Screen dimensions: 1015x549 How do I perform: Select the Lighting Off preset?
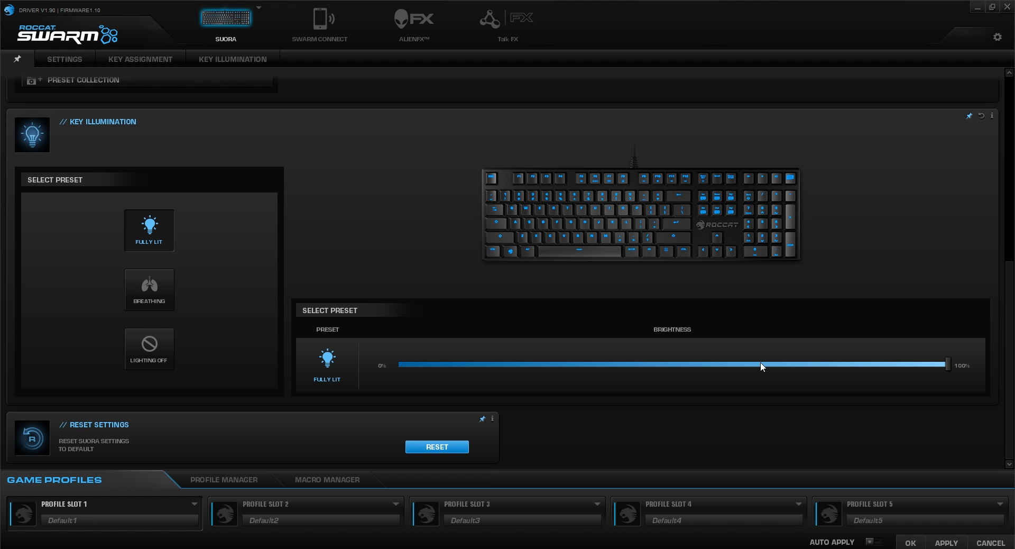(x=149, y=349)
